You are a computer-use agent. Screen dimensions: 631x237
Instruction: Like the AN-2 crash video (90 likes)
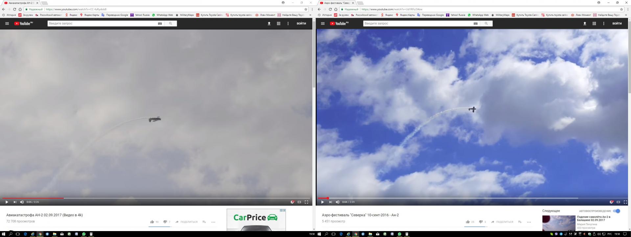[x=152, y=222]
